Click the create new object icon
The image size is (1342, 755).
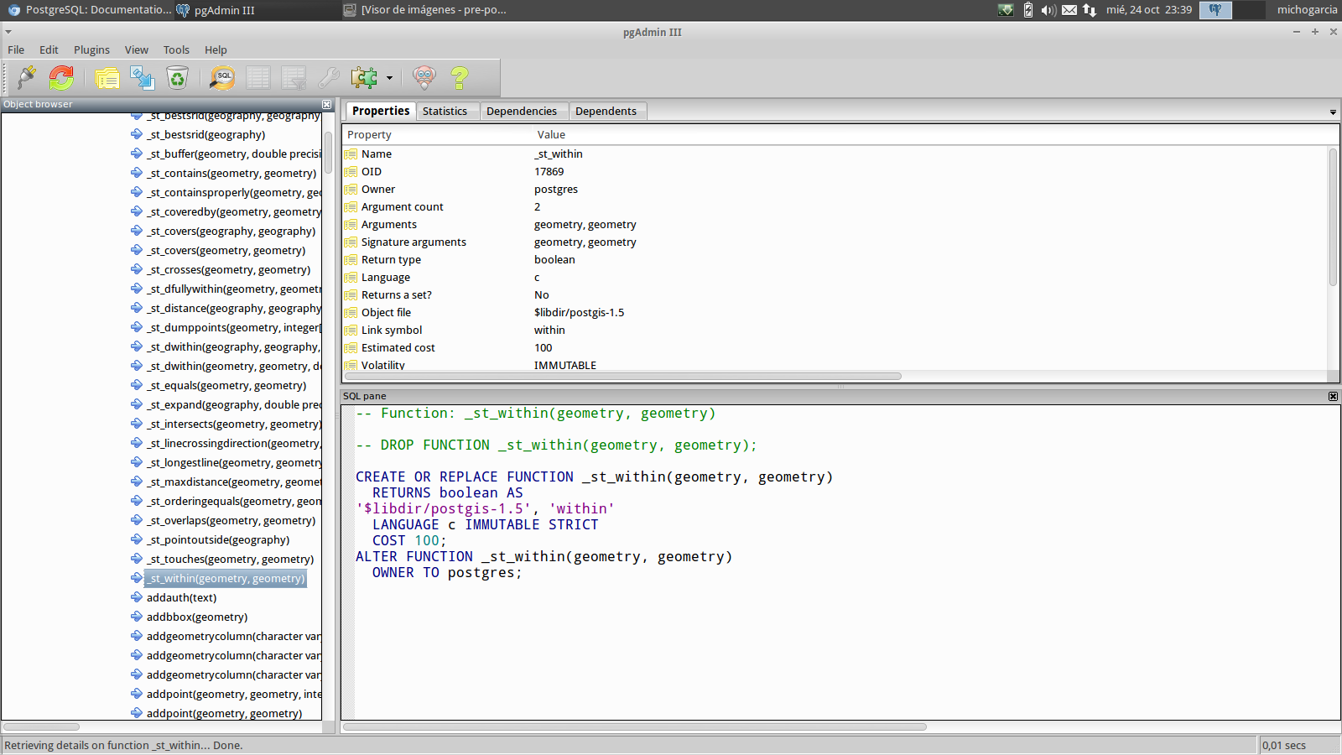143,78
